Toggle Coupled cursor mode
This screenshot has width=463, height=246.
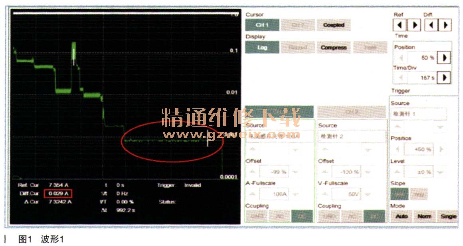coord(334,25)
